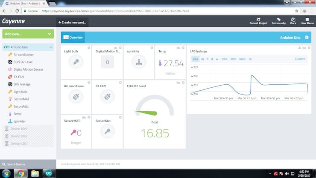316x178 pixels.
Task: Open settings gear on Digital Motion widget
Action: [x=120, y=48]
